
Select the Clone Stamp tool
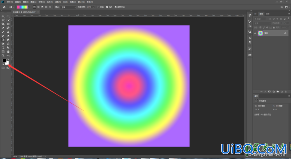8,32
